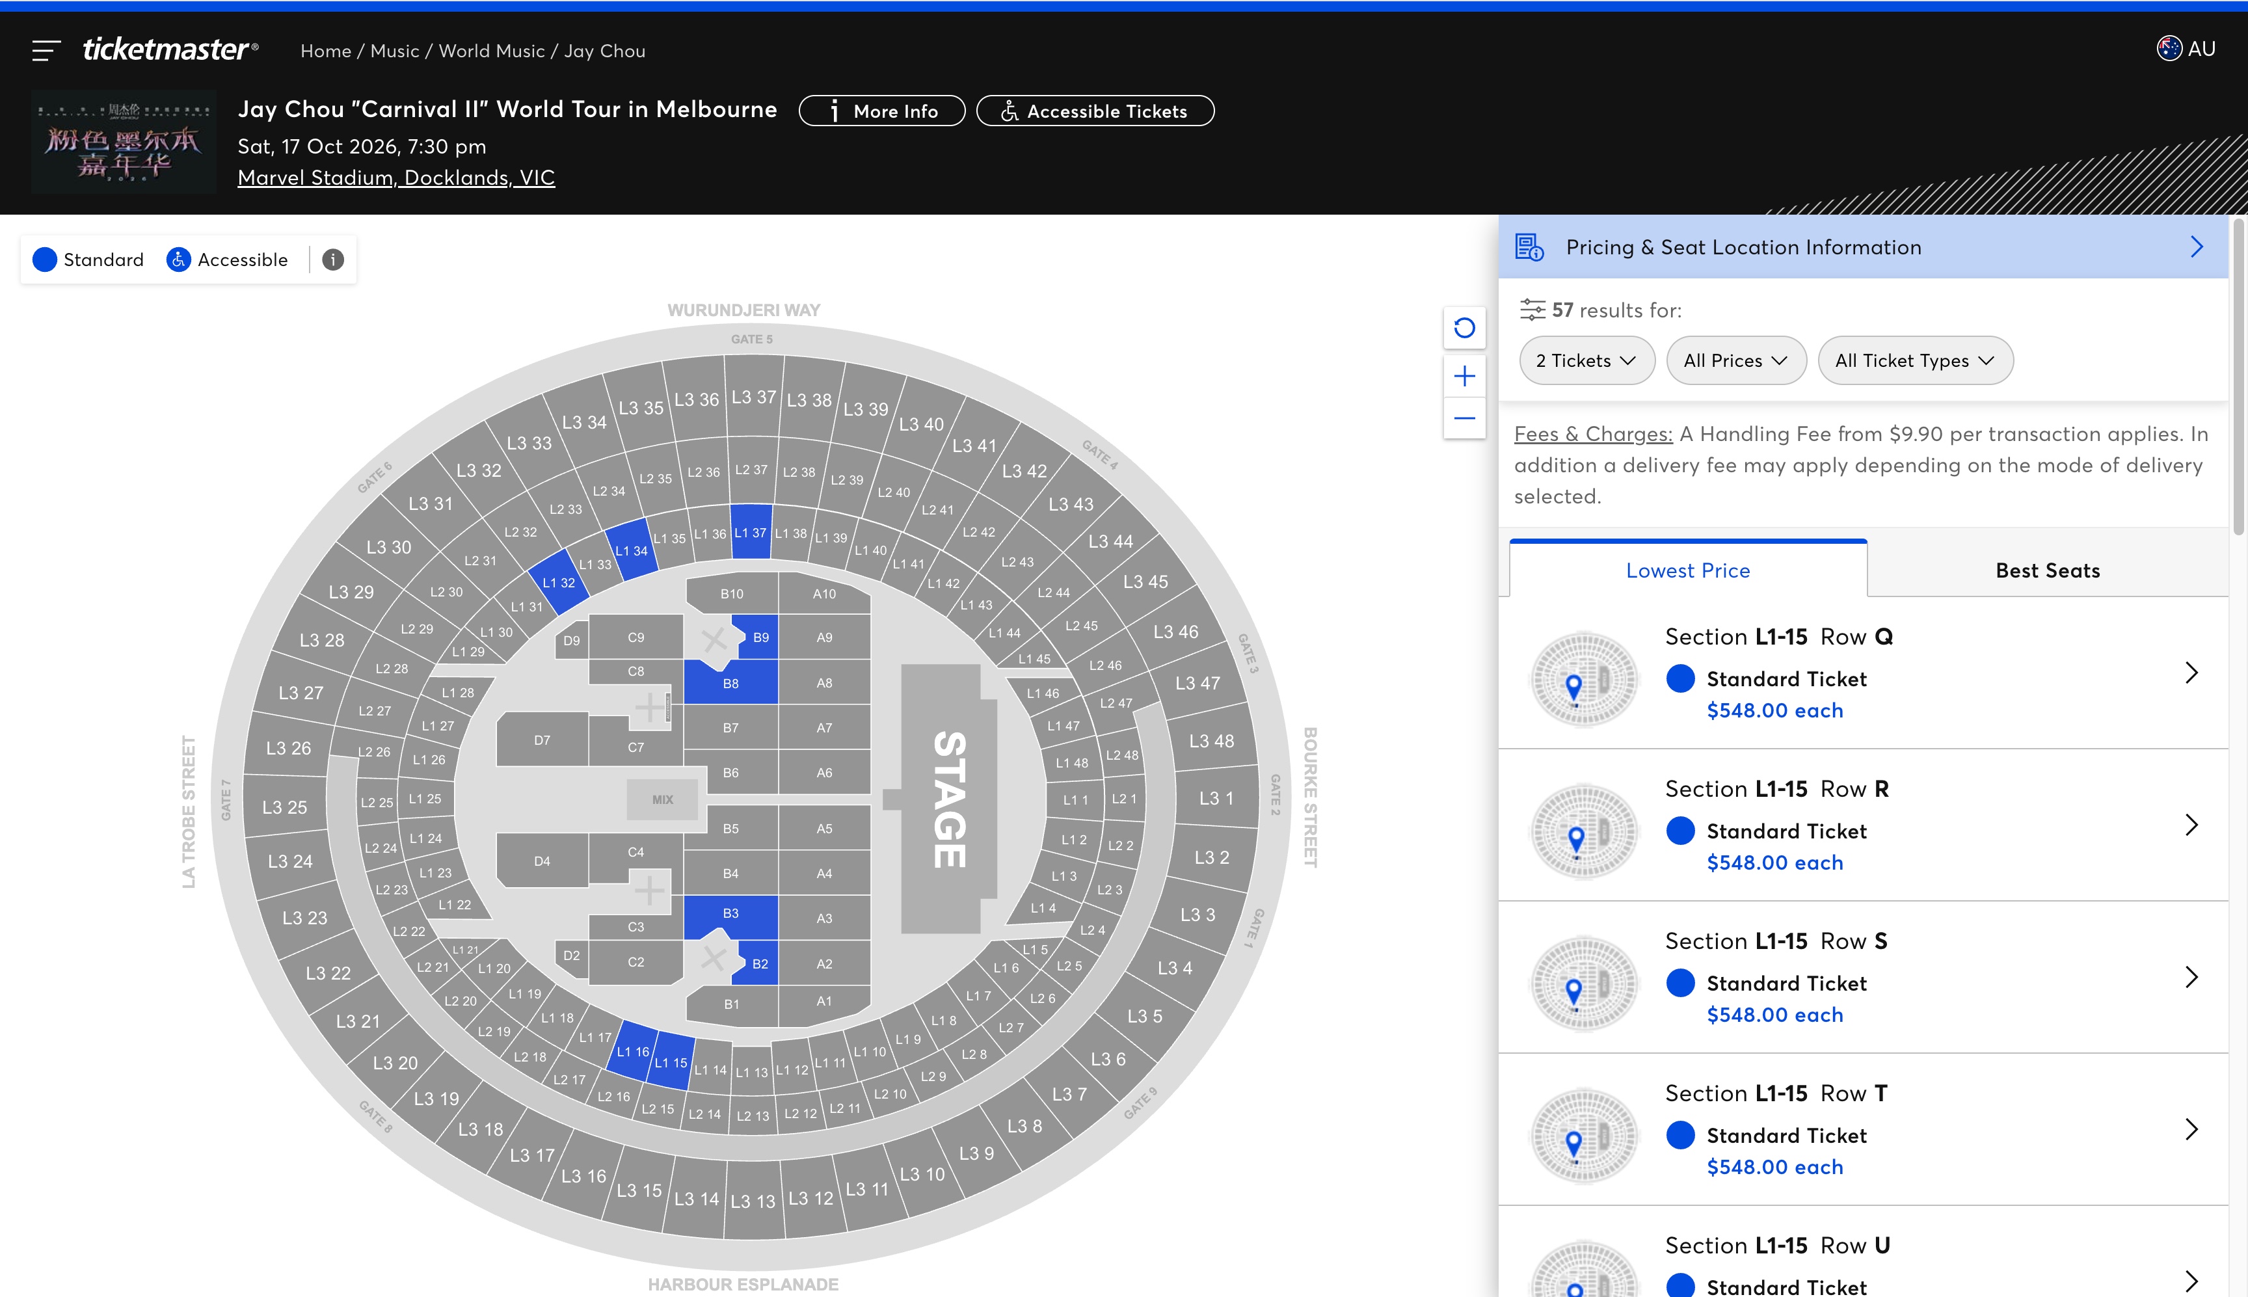Expand Pricing & Seat Location Information chevron
Image resolution: width=2248 pixels, height=1297 pixels.
(x=2197, y=247)
